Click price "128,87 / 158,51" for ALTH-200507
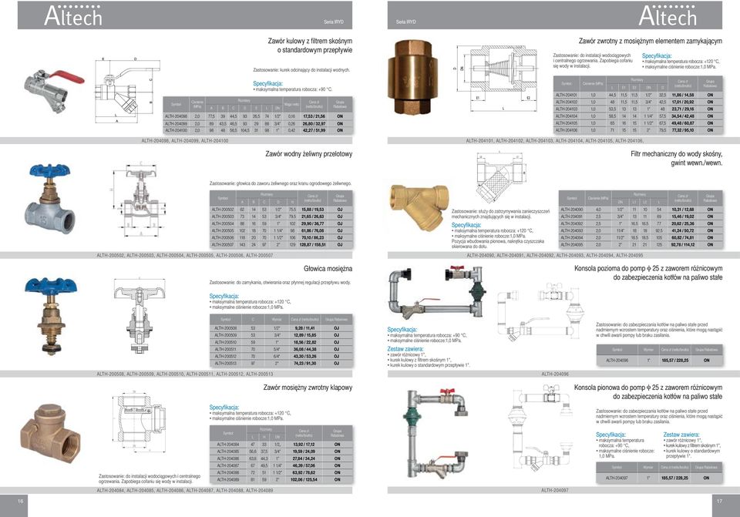The image size is (740, 517). click(x=313, y=245)
